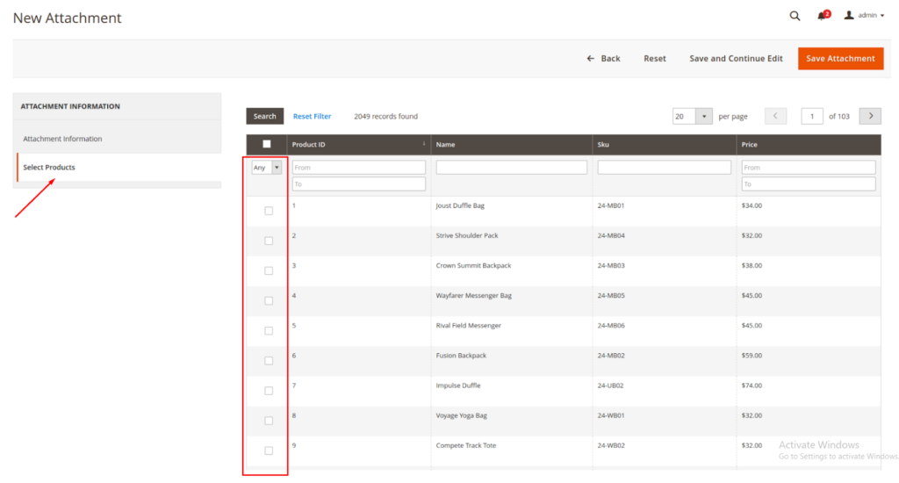Click the Save Attachment button
Screen dimensions: 899x483
coord(840,59)
